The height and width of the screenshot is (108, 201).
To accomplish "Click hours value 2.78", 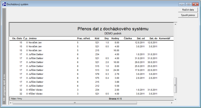I will click(x=117, y=74).
